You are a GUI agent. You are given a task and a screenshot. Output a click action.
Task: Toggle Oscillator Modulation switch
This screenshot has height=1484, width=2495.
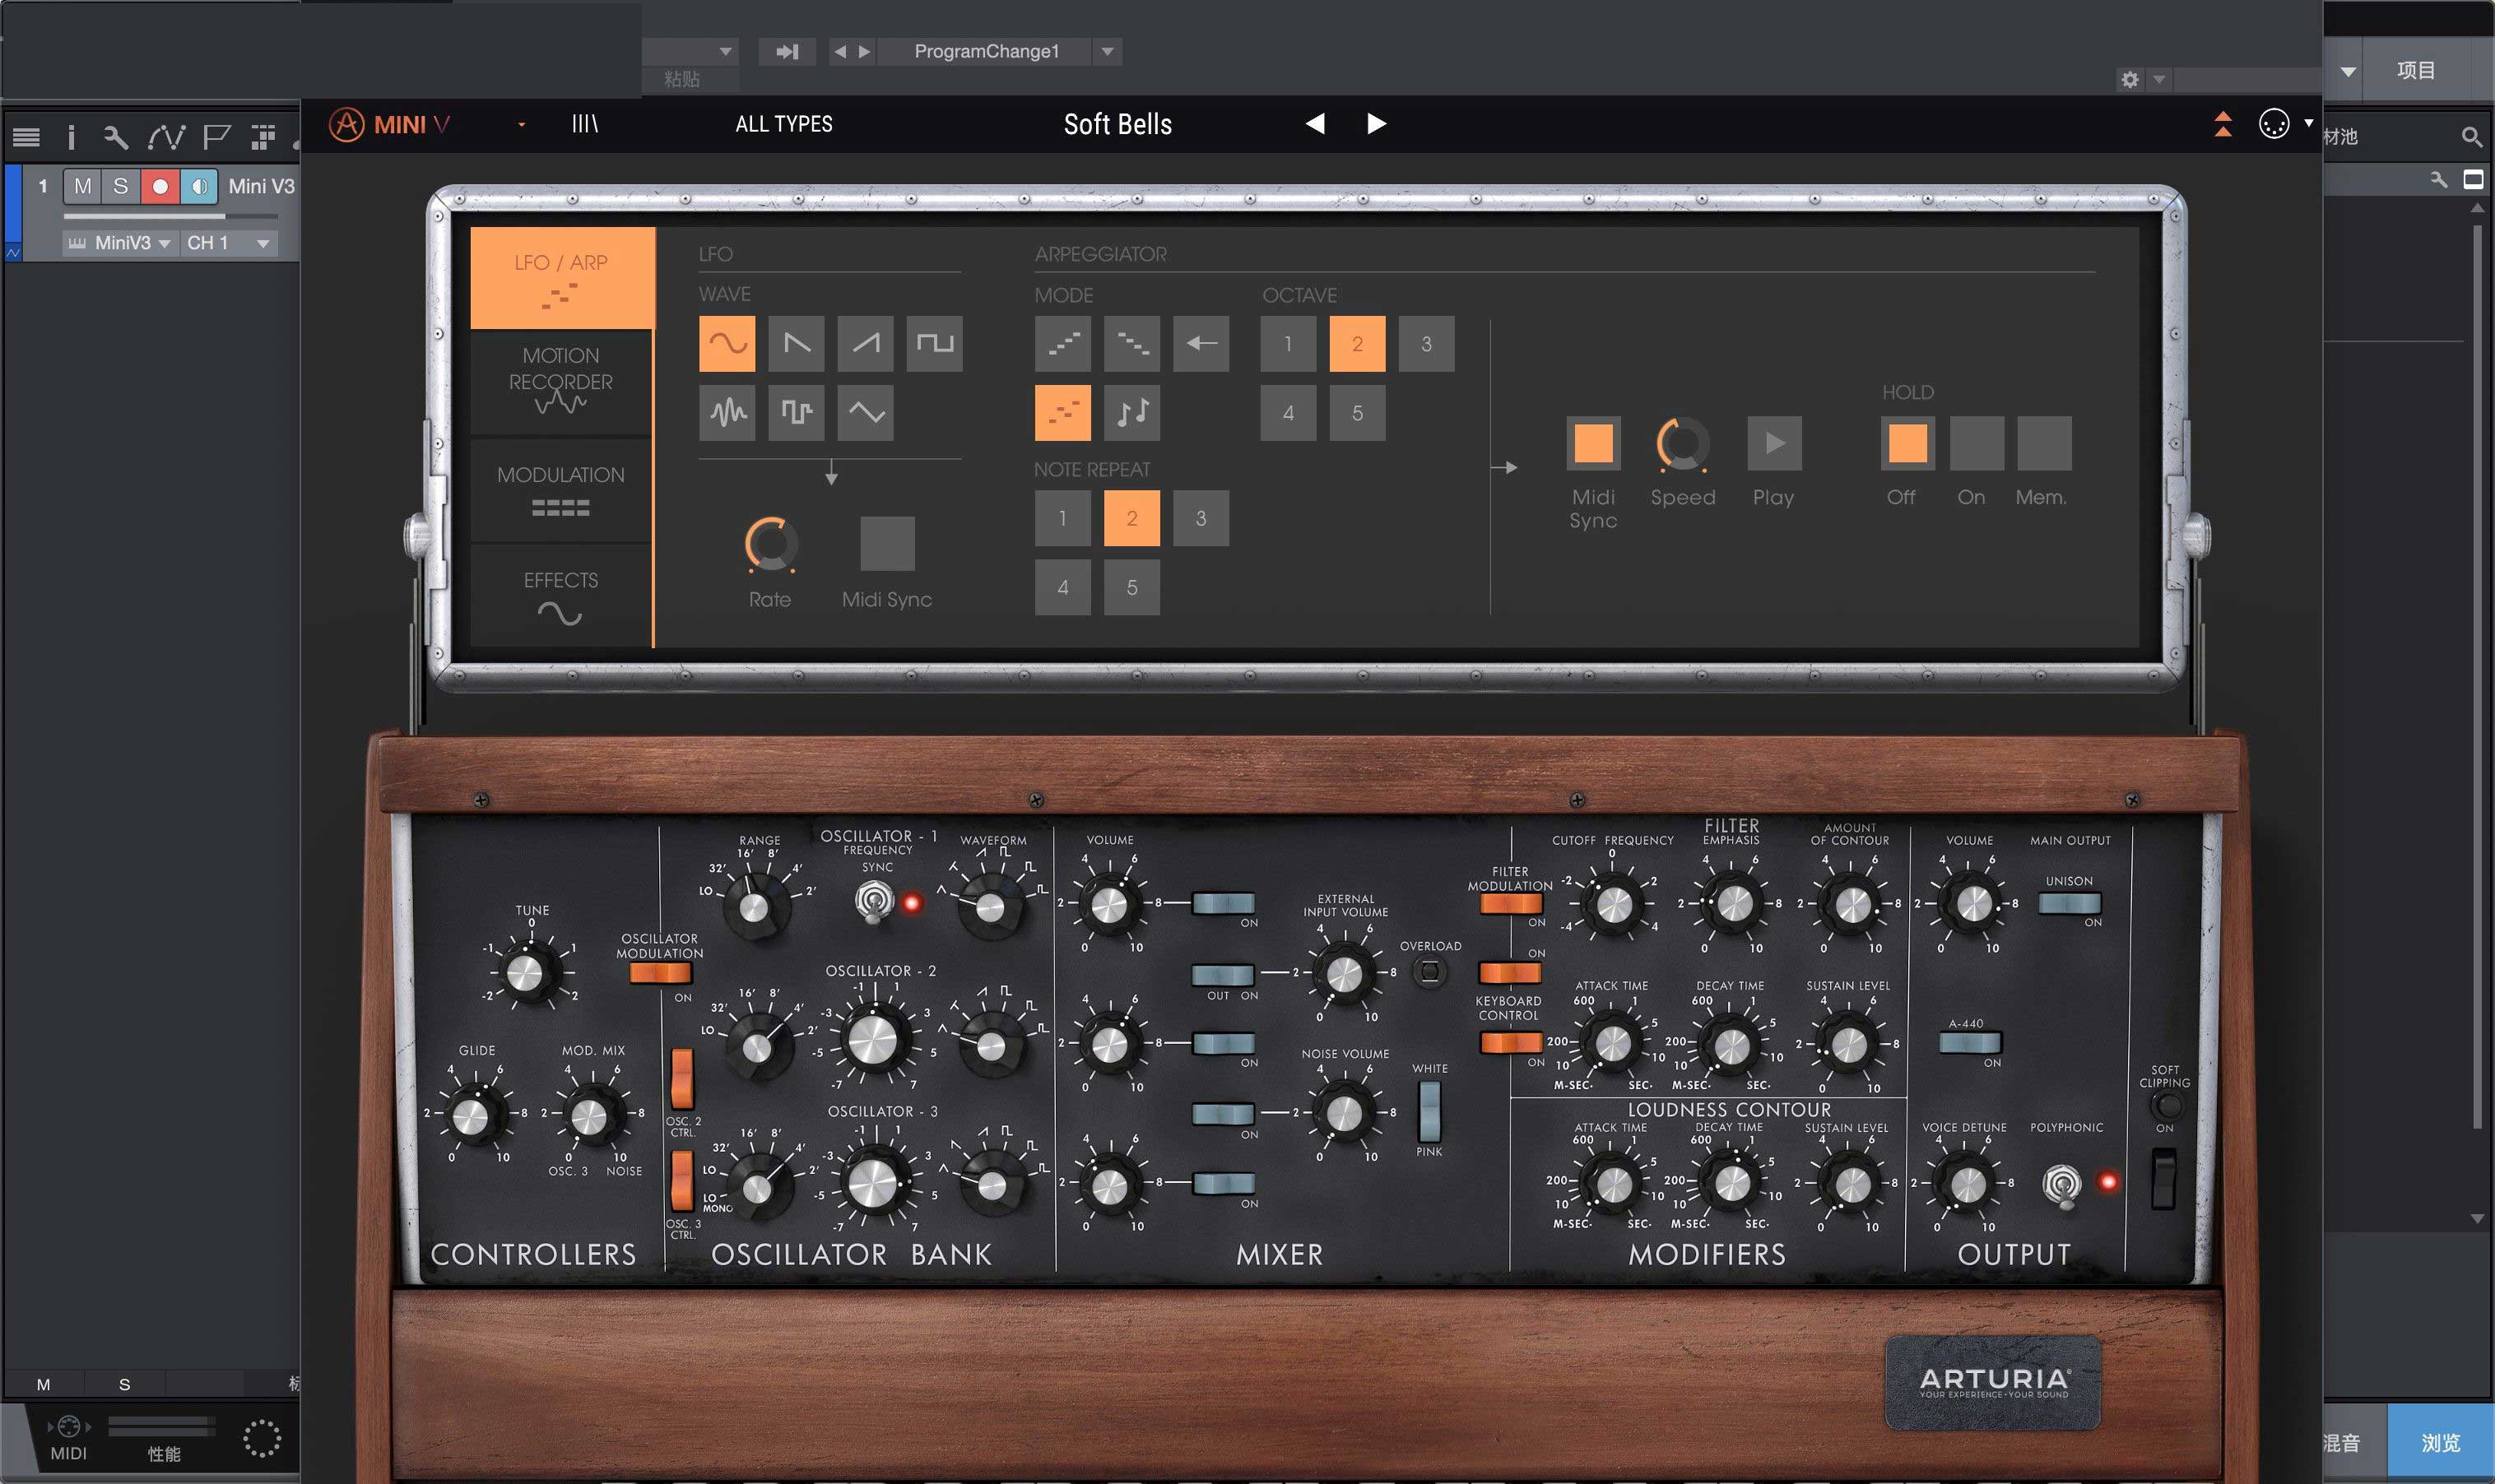pos(660,973)
